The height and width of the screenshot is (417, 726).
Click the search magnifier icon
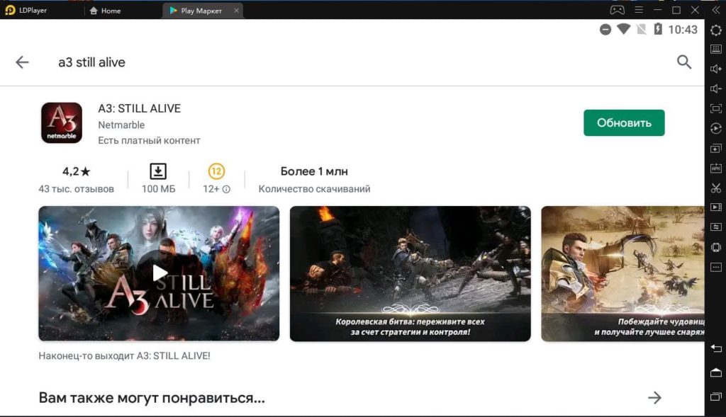[684, 62]
